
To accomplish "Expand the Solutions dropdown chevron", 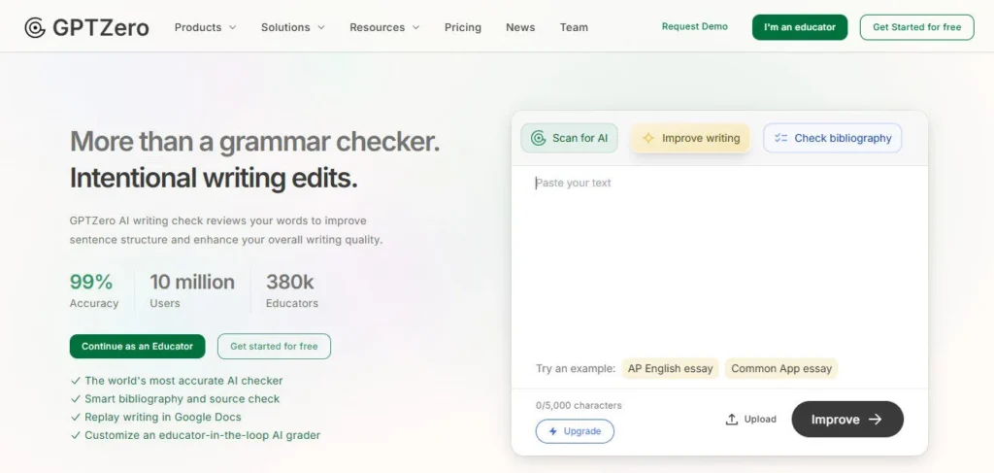I will 320,27.
